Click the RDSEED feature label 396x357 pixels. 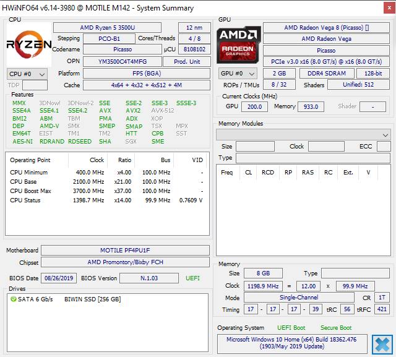(x=80, y=142)
